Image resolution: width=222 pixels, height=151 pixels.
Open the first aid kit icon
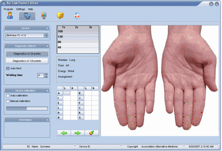(77, 16)
